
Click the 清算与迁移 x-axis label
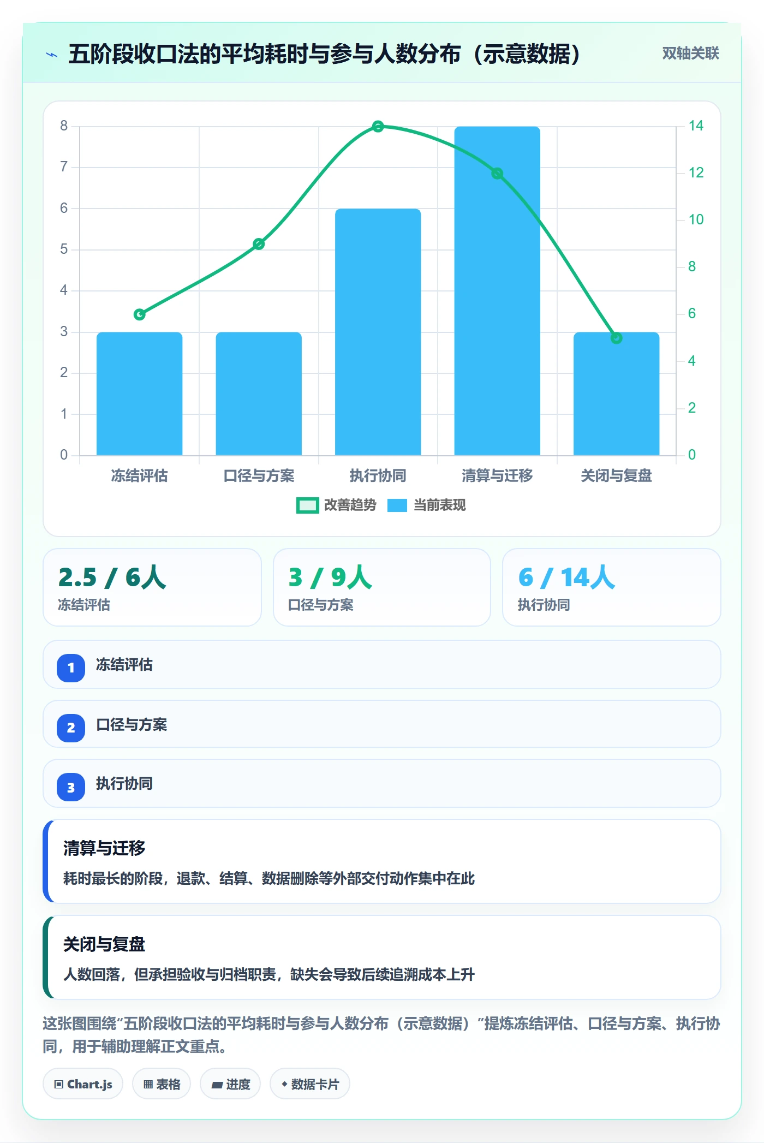pos(497,476)
